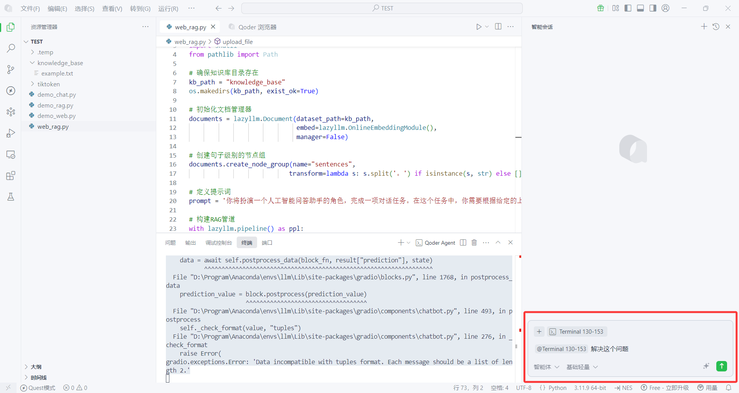Close the web_rag.py editor tab
Viewport: 739px width, 393px height.
pyautogui.click(x=213, y=27)
